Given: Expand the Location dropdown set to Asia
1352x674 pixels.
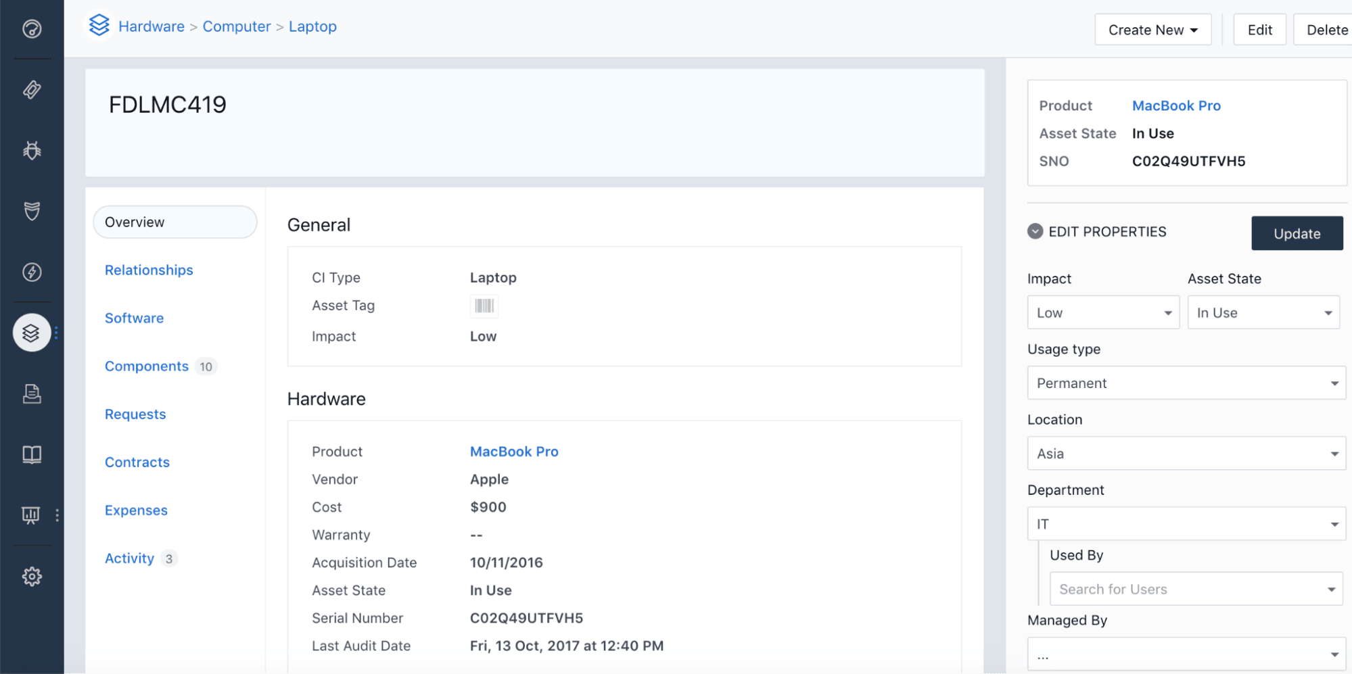Looking at the screenshot, I should pos(1185,453).
